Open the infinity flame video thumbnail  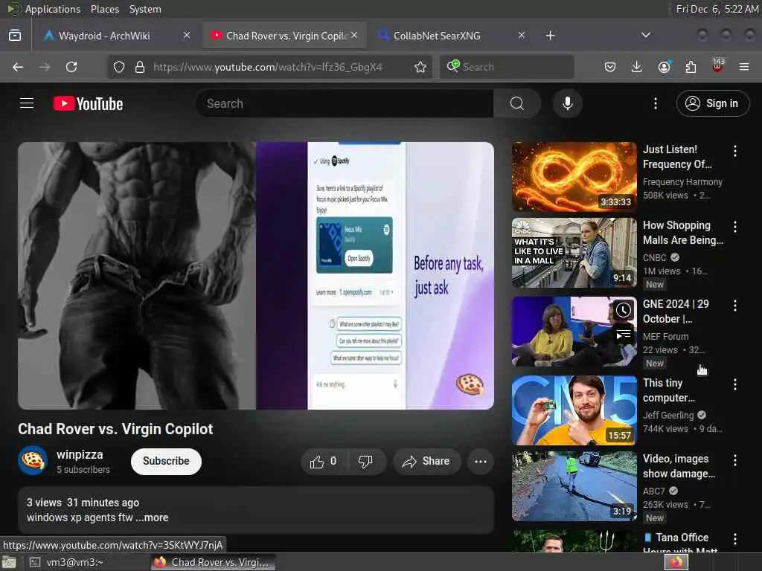tap(574, 176)
